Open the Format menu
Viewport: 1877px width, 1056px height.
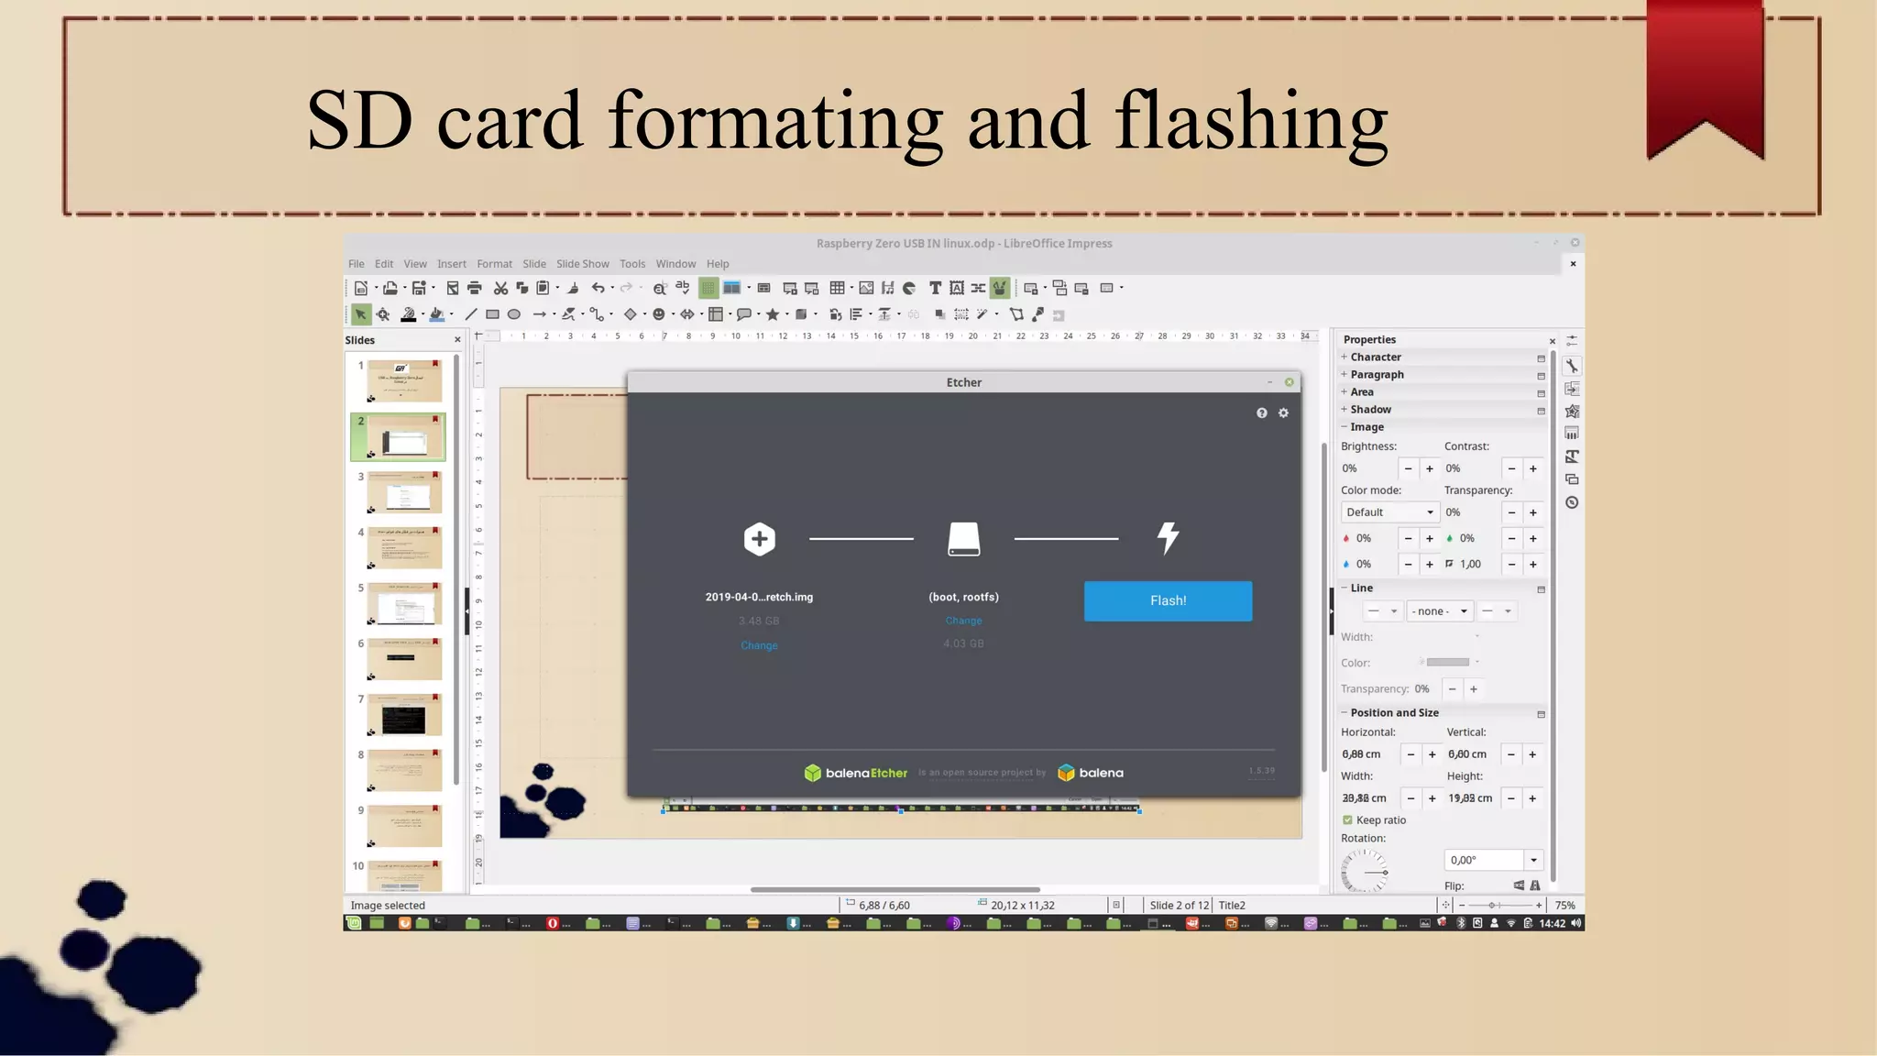[495, 264]
